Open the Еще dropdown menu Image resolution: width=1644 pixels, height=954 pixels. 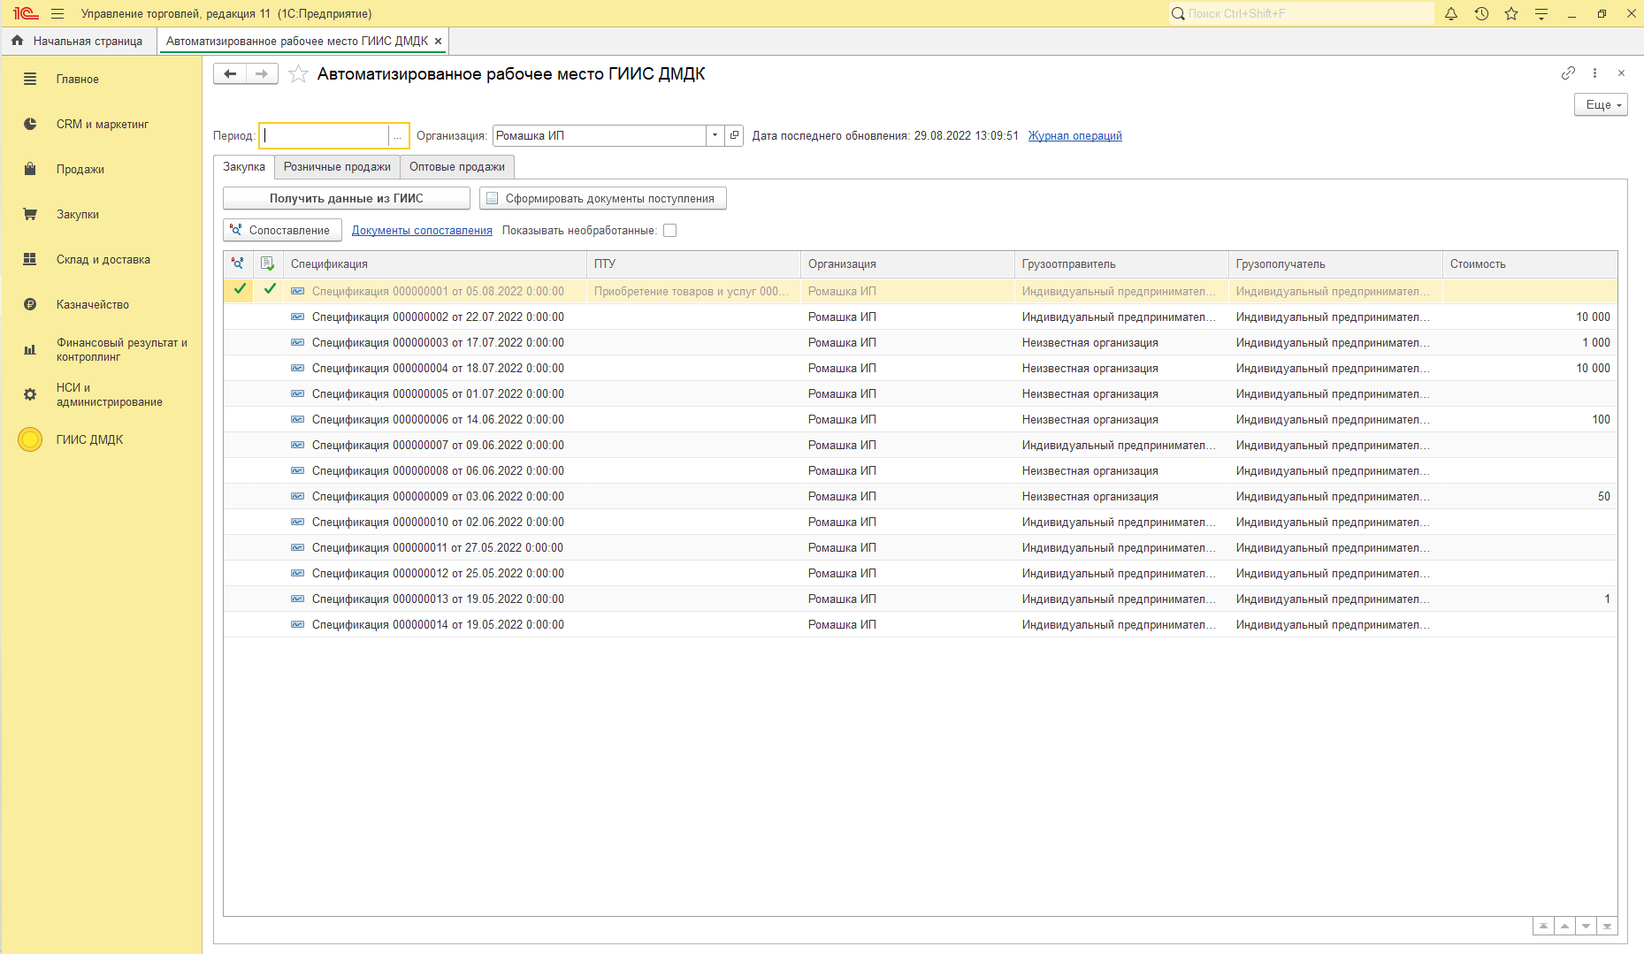point(1600,105)
